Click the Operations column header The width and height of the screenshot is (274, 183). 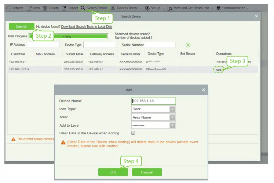[x=224, y=54]
